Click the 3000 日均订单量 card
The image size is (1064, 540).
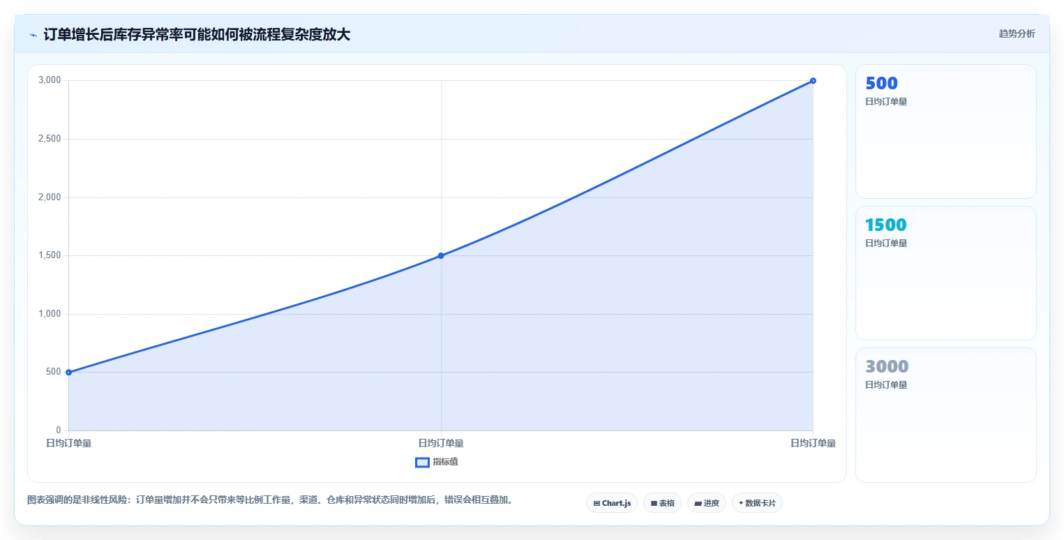point(945,414)
